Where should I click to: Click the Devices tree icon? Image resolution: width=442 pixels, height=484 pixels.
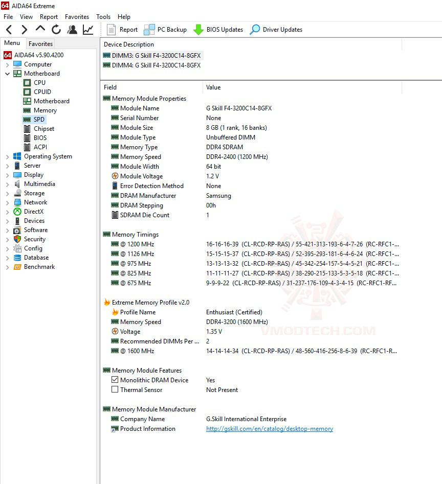[x=17, y=221]
